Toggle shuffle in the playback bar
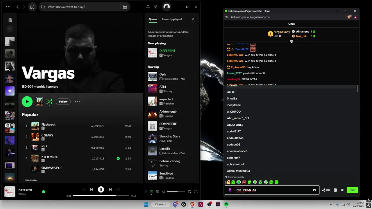The image size is (372, 209). click(84, 190)
